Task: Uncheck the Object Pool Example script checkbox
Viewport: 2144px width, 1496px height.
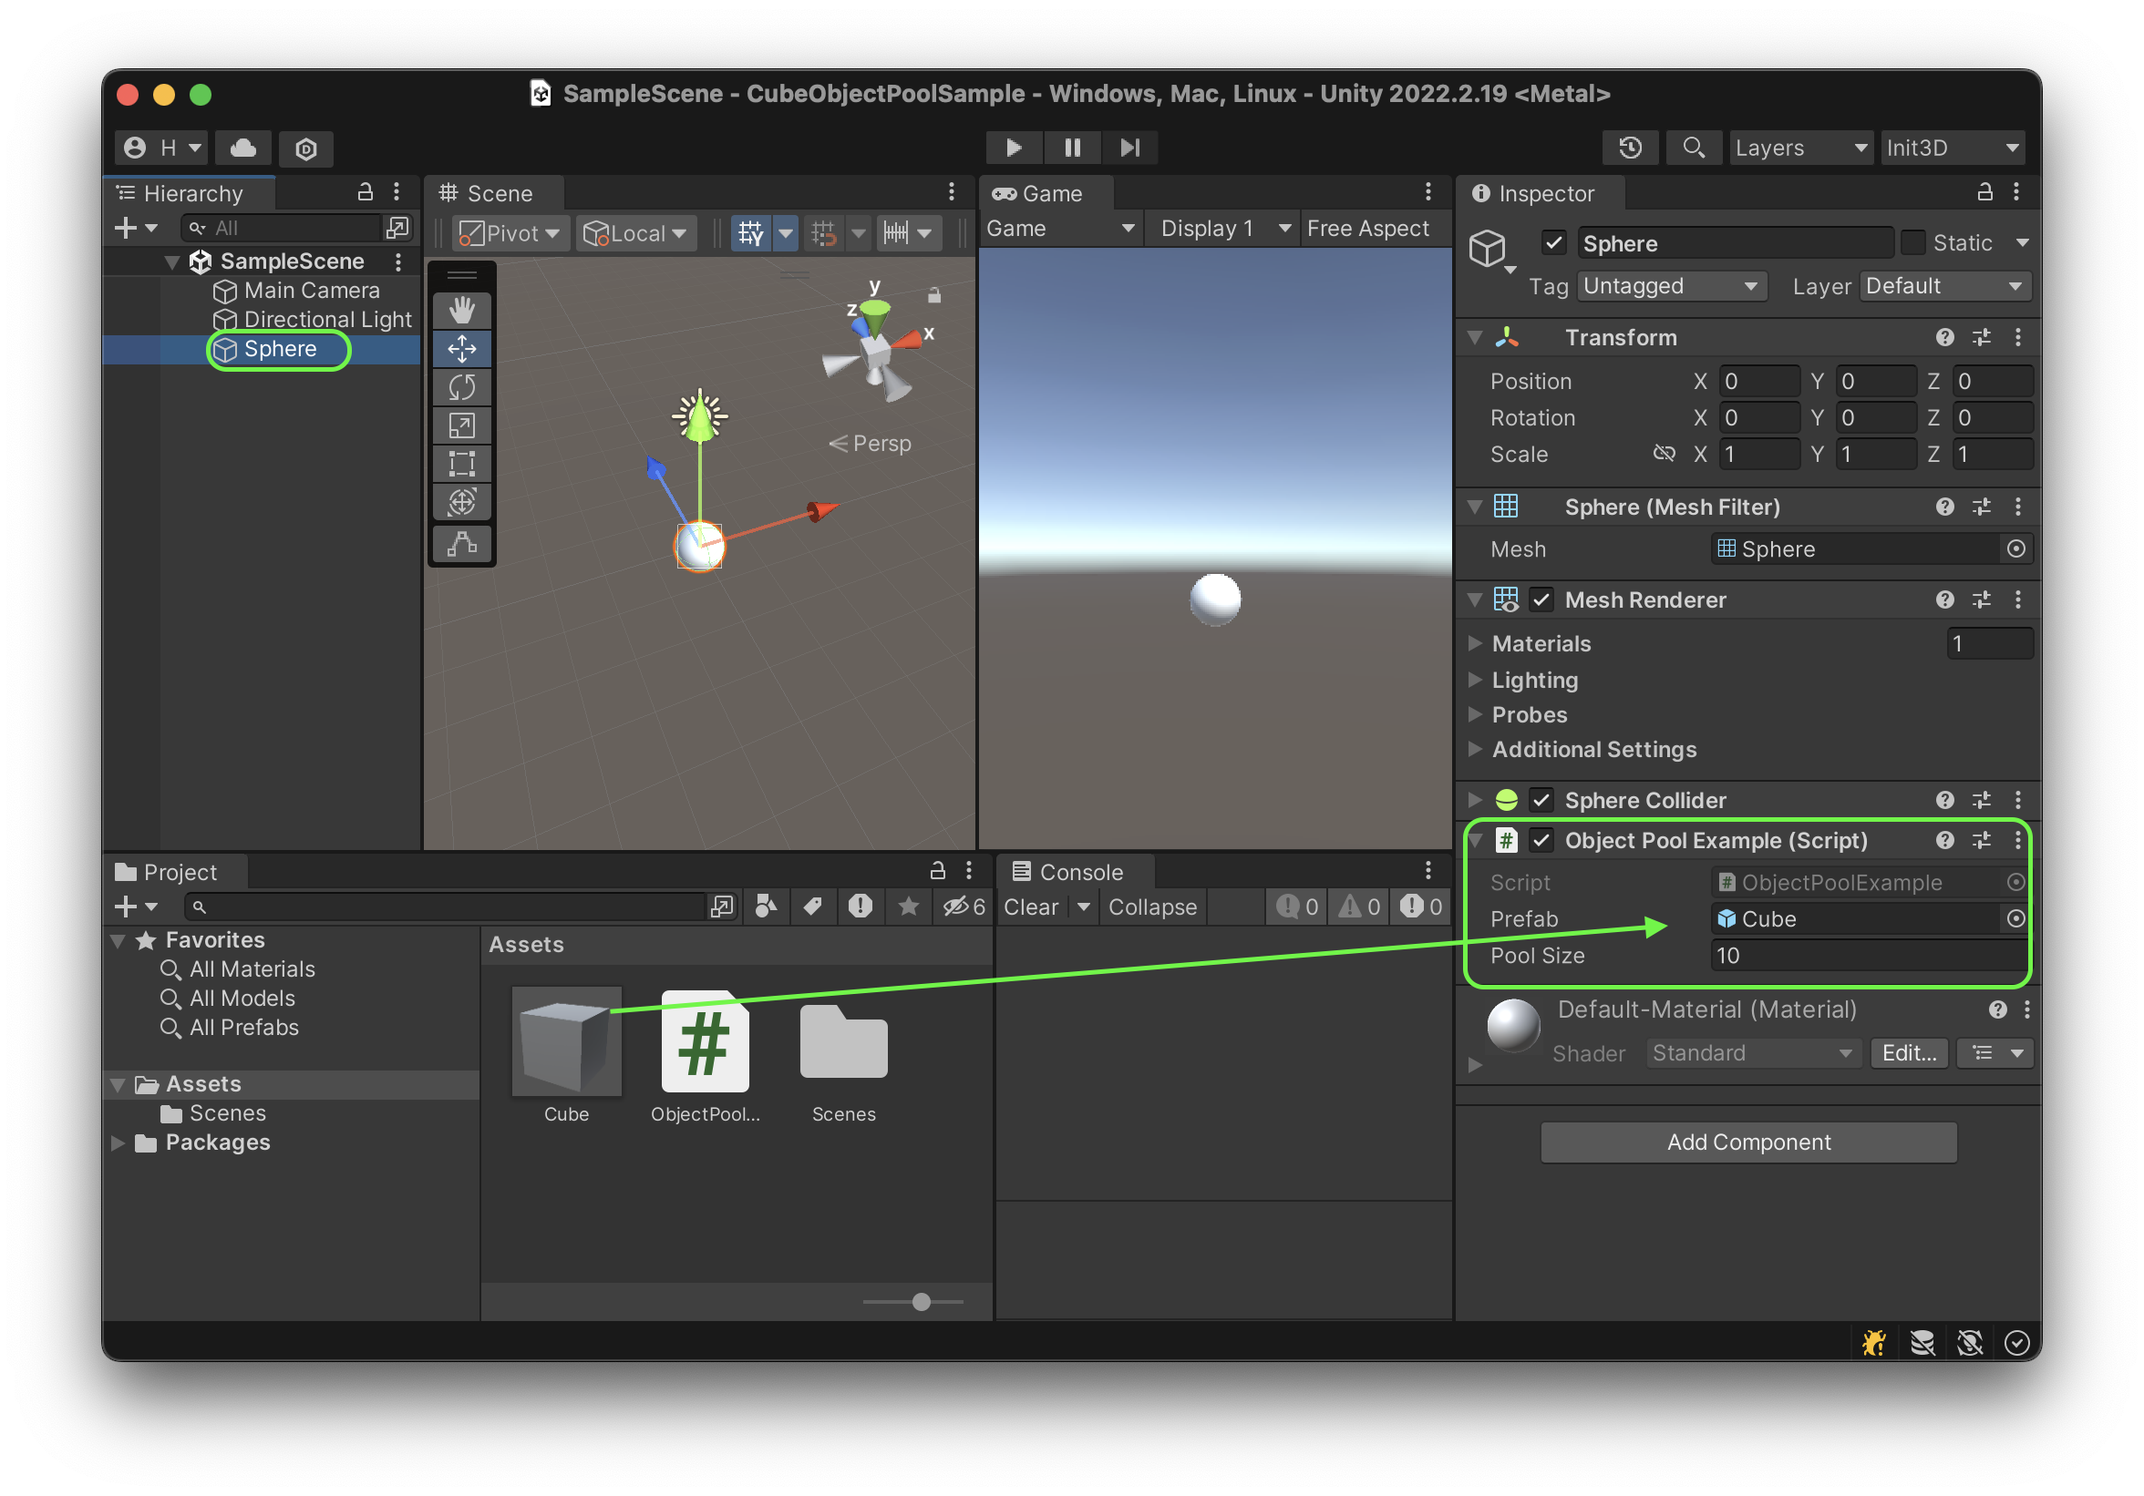Action: [1542, 840]
